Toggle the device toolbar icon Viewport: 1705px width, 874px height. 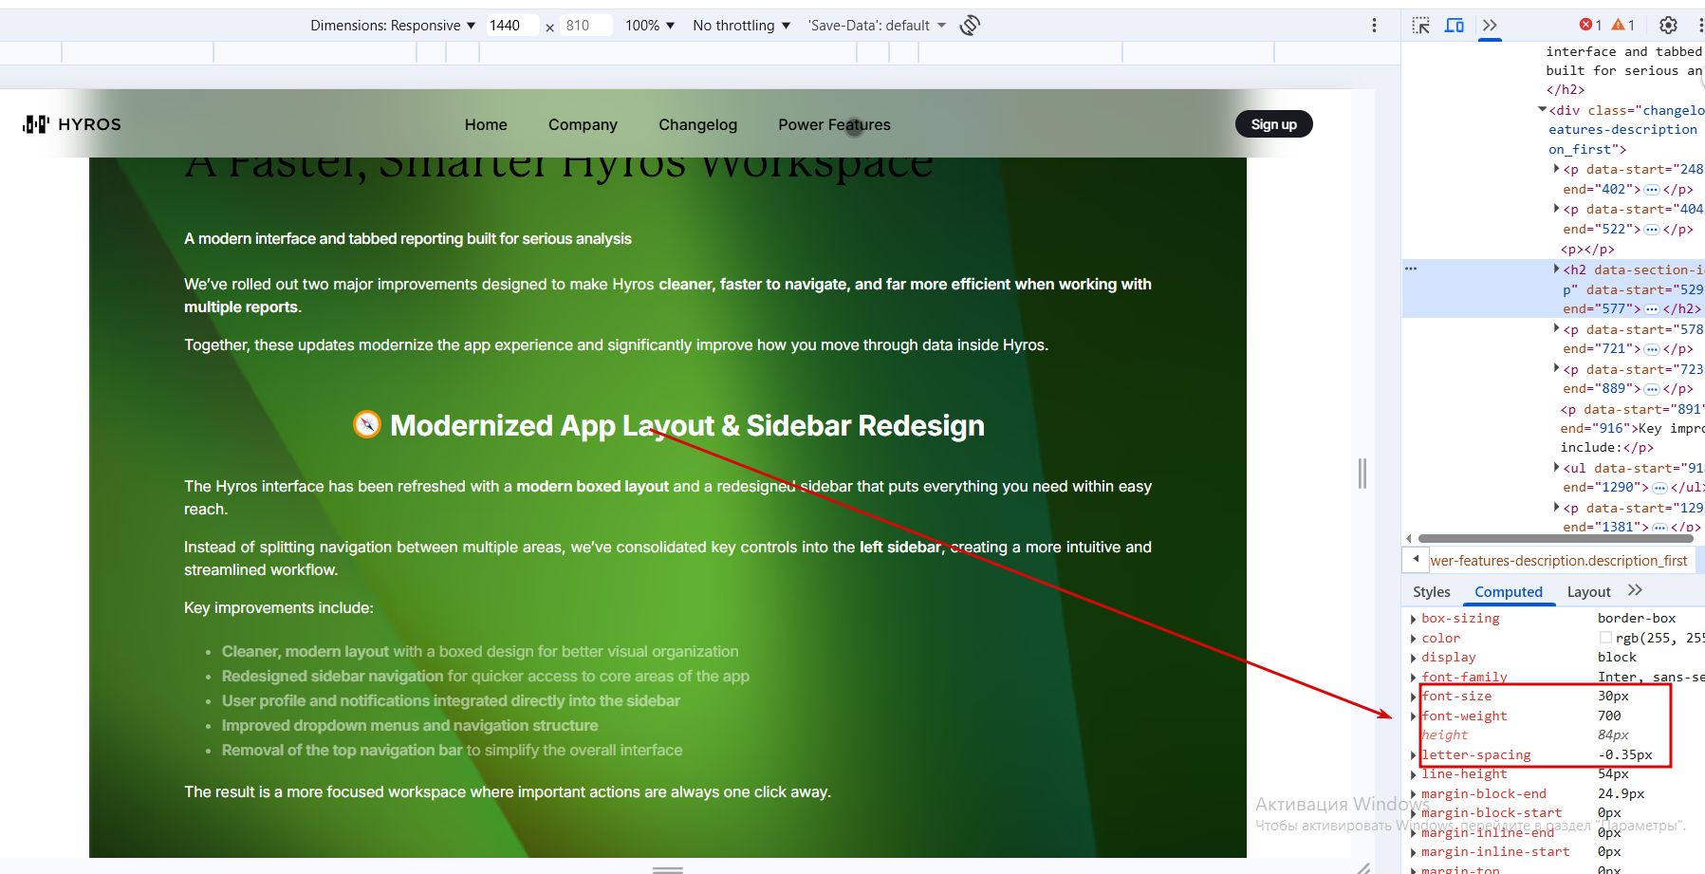[1455, 26]
